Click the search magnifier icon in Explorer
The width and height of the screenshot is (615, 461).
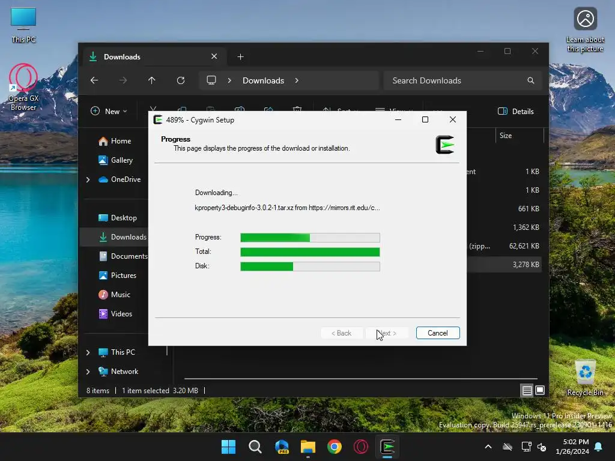click(531, 80)
